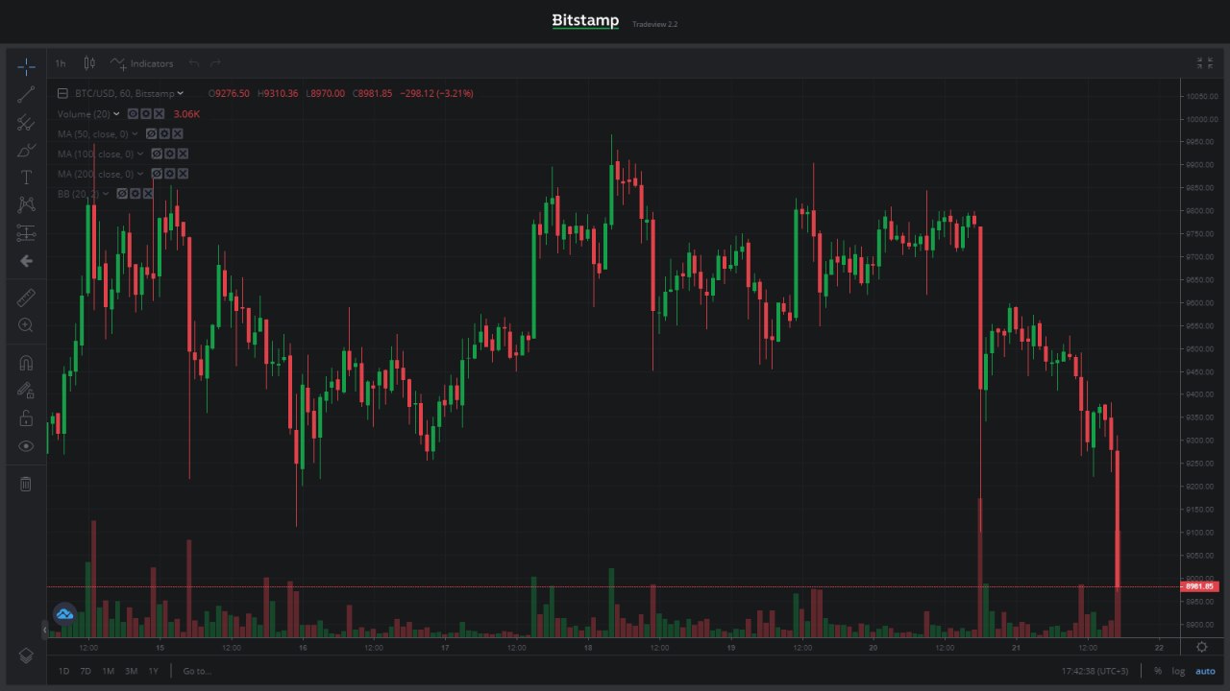Select the trend line drawing tool
Viewport: 1230px width, 691px height.
(x=26, y=94)
